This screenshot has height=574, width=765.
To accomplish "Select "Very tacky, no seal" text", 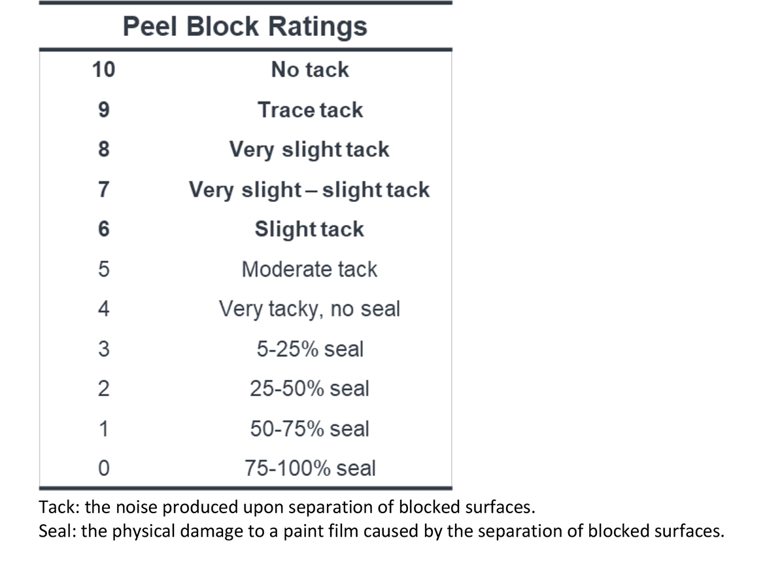I will (309, 309).
